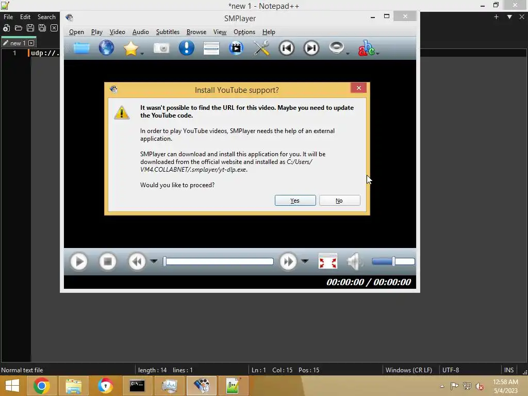The width and height of the screenshot is (528, 396).
Task: Click the muted volume tray icon
Action: pyautogui.click(x=480, y=386)
